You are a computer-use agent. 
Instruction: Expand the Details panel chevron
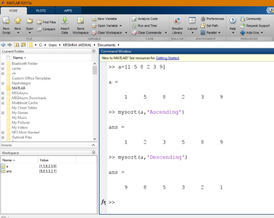93,145
